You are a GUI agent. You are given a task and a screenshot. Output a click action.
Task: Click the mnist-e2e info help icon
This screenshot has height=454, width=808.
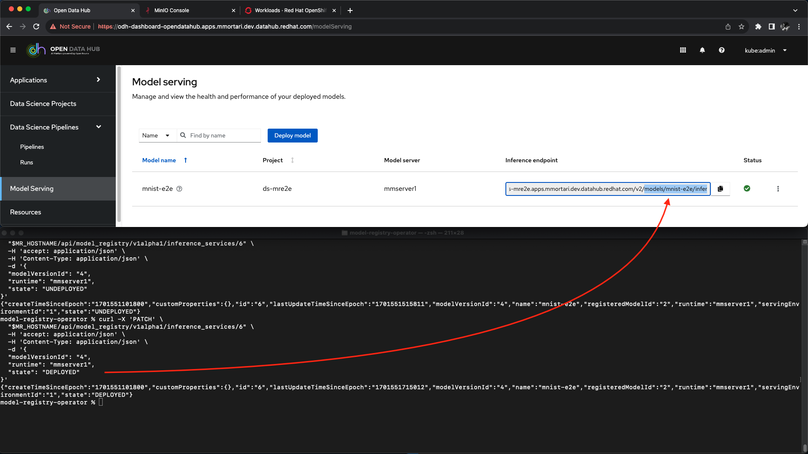179,189
